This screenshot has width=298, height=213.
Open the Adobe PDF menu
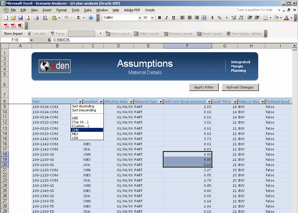132,10
